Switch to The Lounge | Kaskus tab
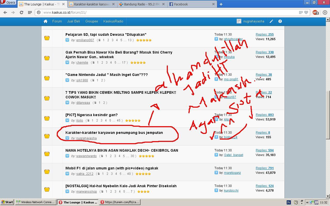This screenshot has width=330, height=206. [x=42, y=4]
